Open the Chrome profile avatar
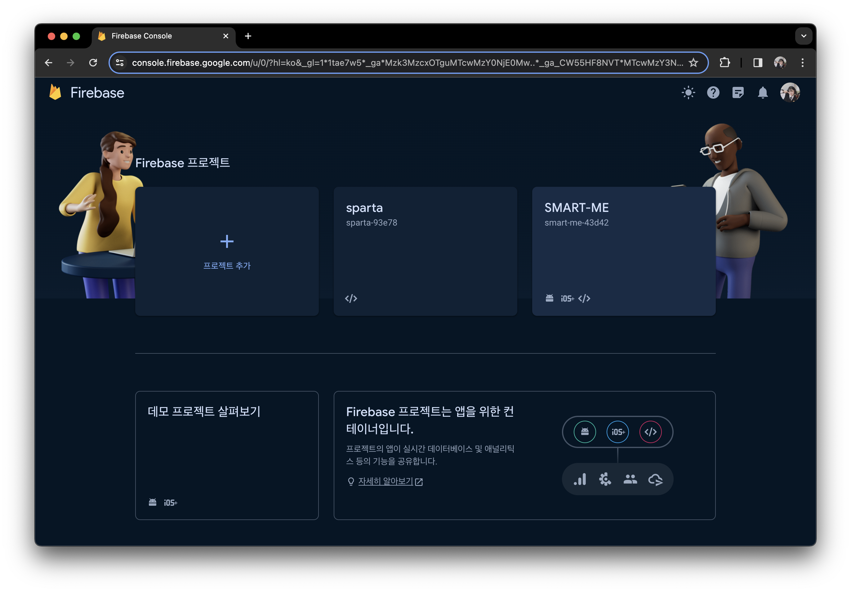Screen dimensions: 851x592 (780, 63)
